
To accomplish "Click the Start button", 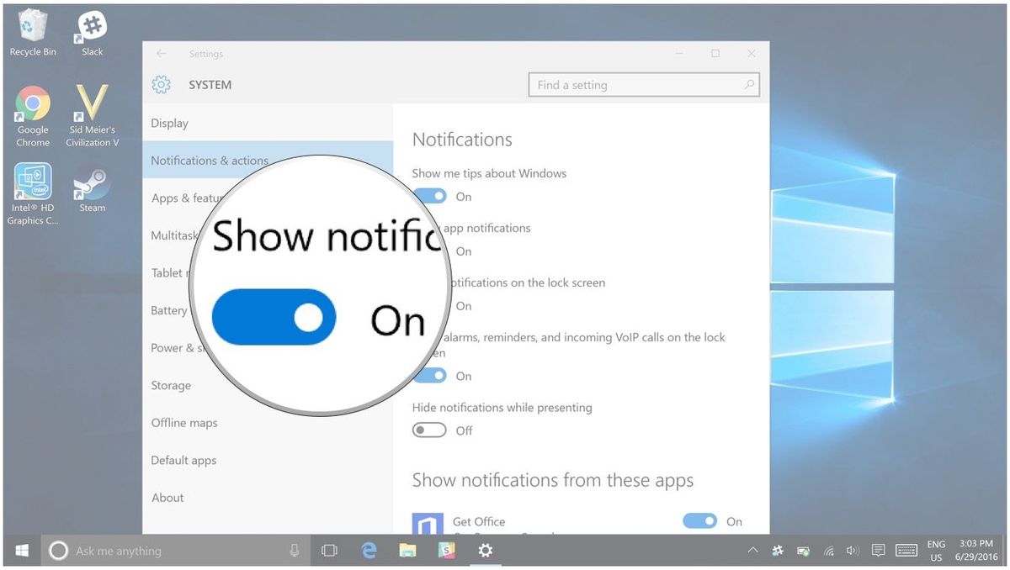I will tap(20, 551).
